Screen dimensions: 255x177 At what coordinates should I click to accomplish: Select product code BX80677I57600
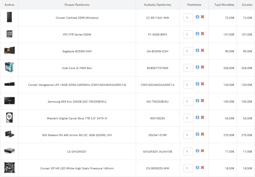coord(158,68)
